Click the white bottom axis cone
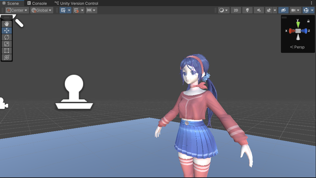The width and height of the screenshot is (316, 178). pos(298,37)
